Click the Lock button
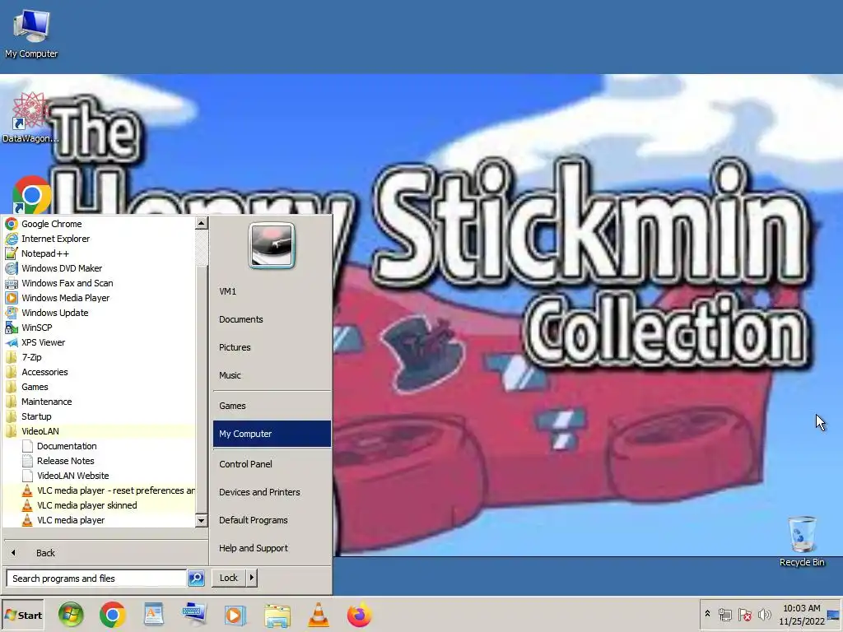 pos(229,578)
